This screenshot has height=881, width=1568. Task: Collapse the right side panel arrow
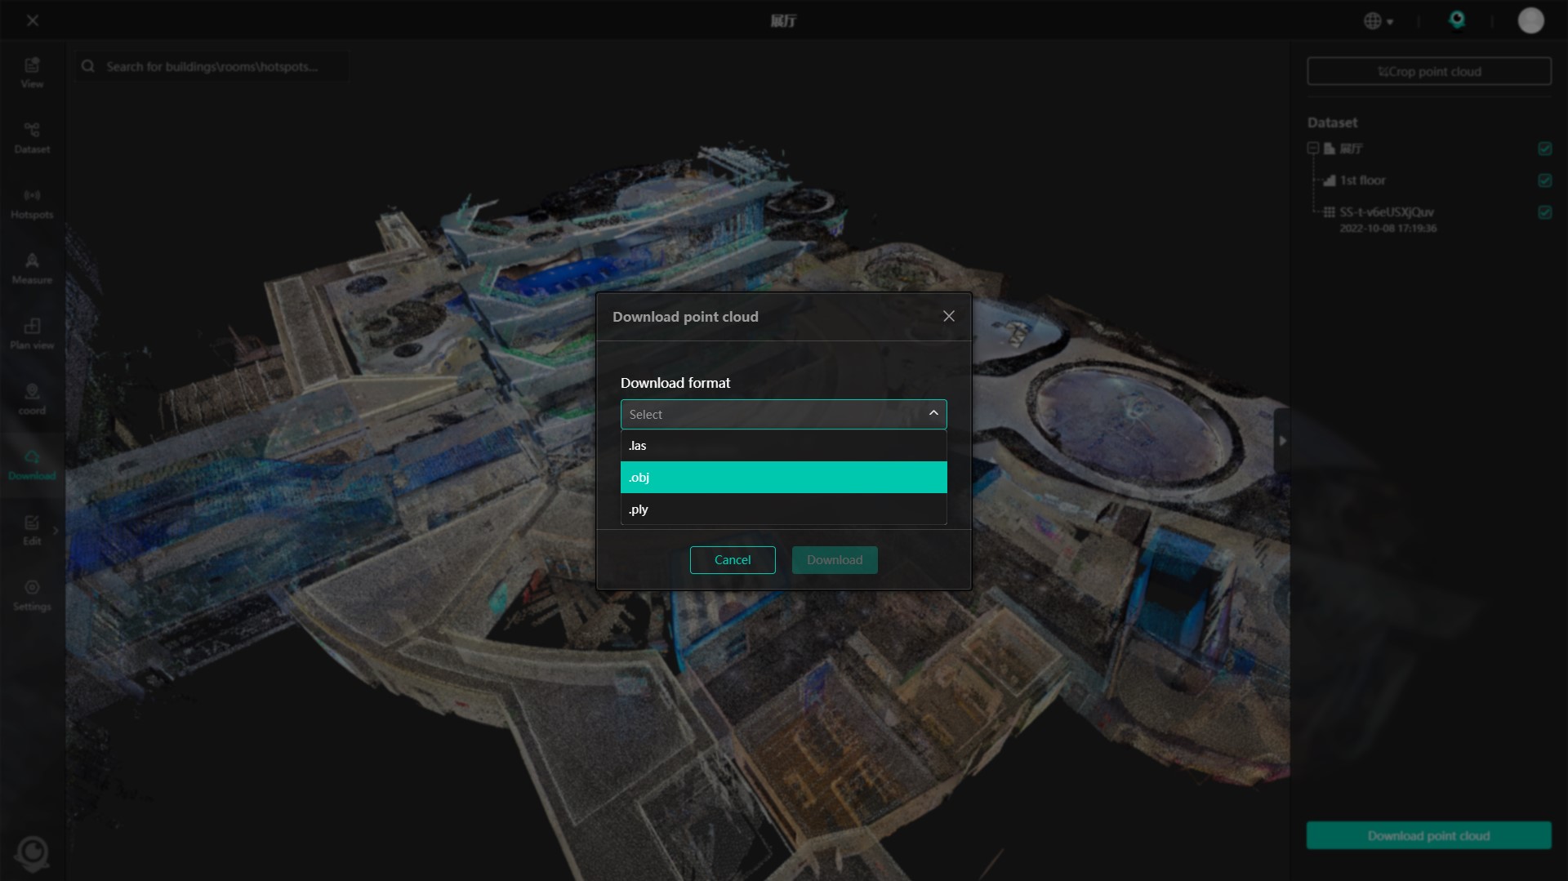coord(1282,441)
